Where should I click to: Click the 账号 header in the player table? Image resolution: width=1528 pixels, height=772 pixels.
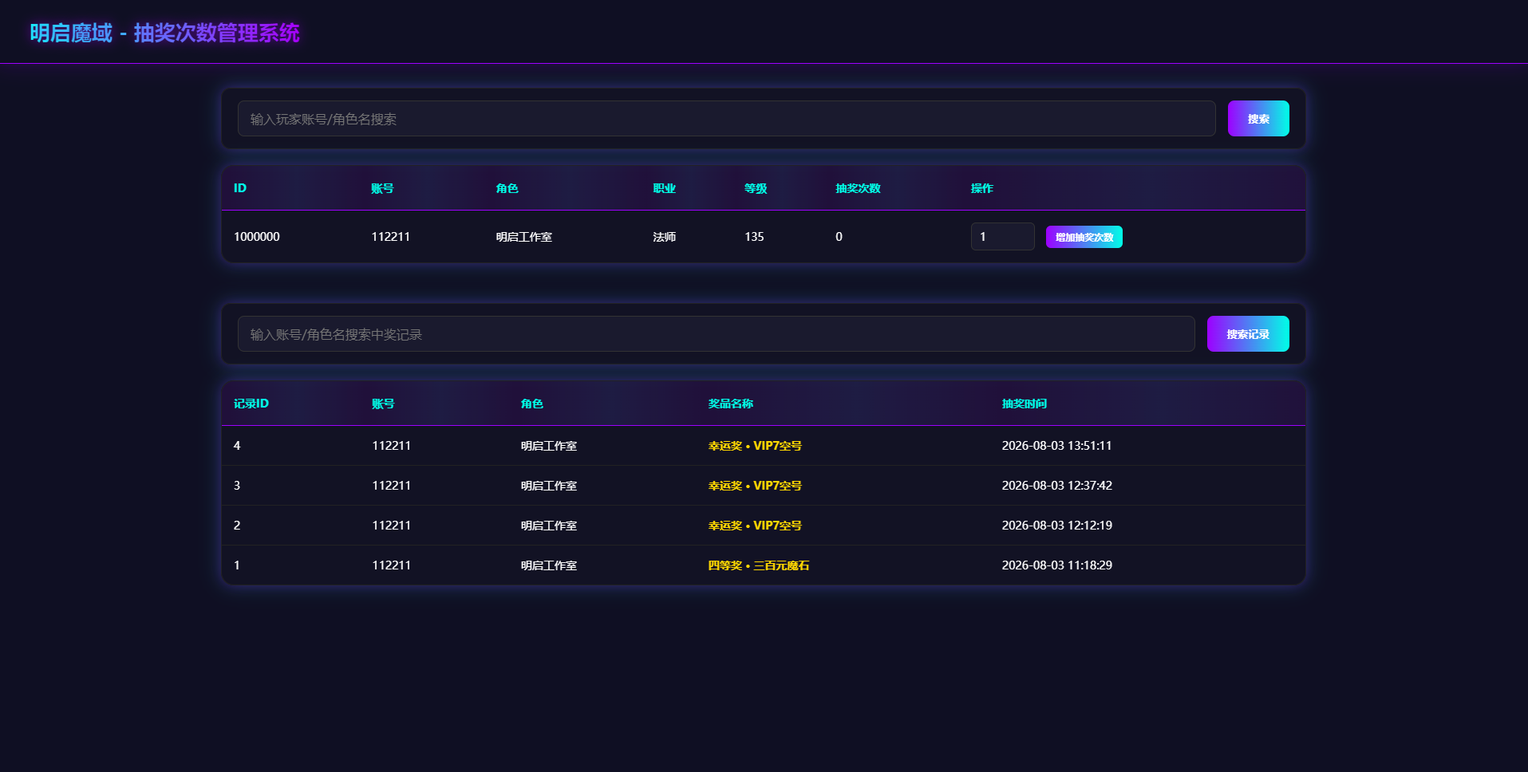[382, 188]
